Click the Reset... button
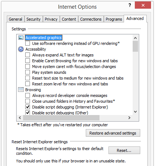Screen dimensions: 155x166 pyautogui.click(x=124, y=150)
